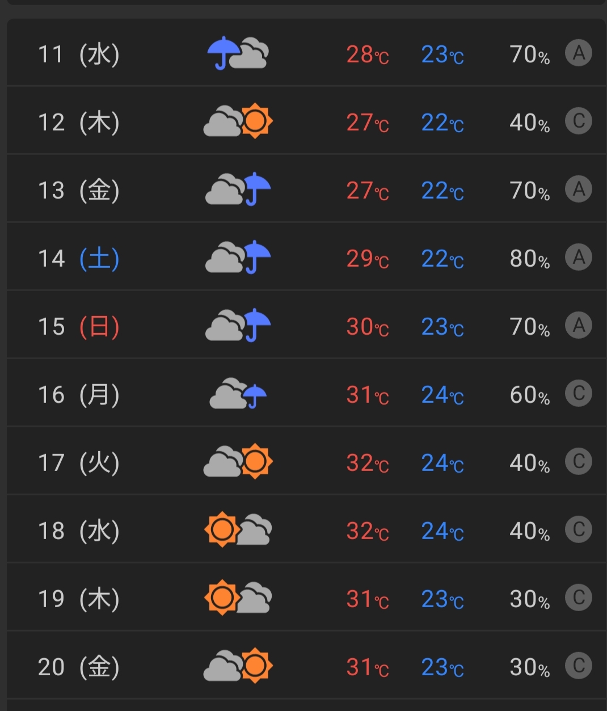Tap the cloud-umbrella icon for Saturday the 14th
Viewport: 607px width, 711px height.
(238, 257)
